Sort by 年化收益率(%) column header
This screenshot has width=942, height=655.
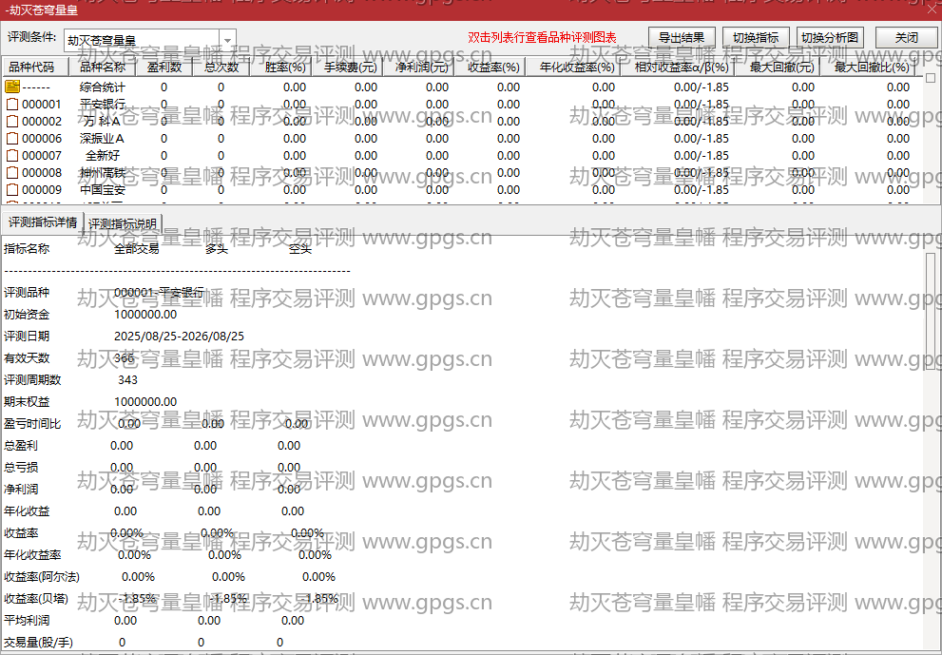pos(577,67)
